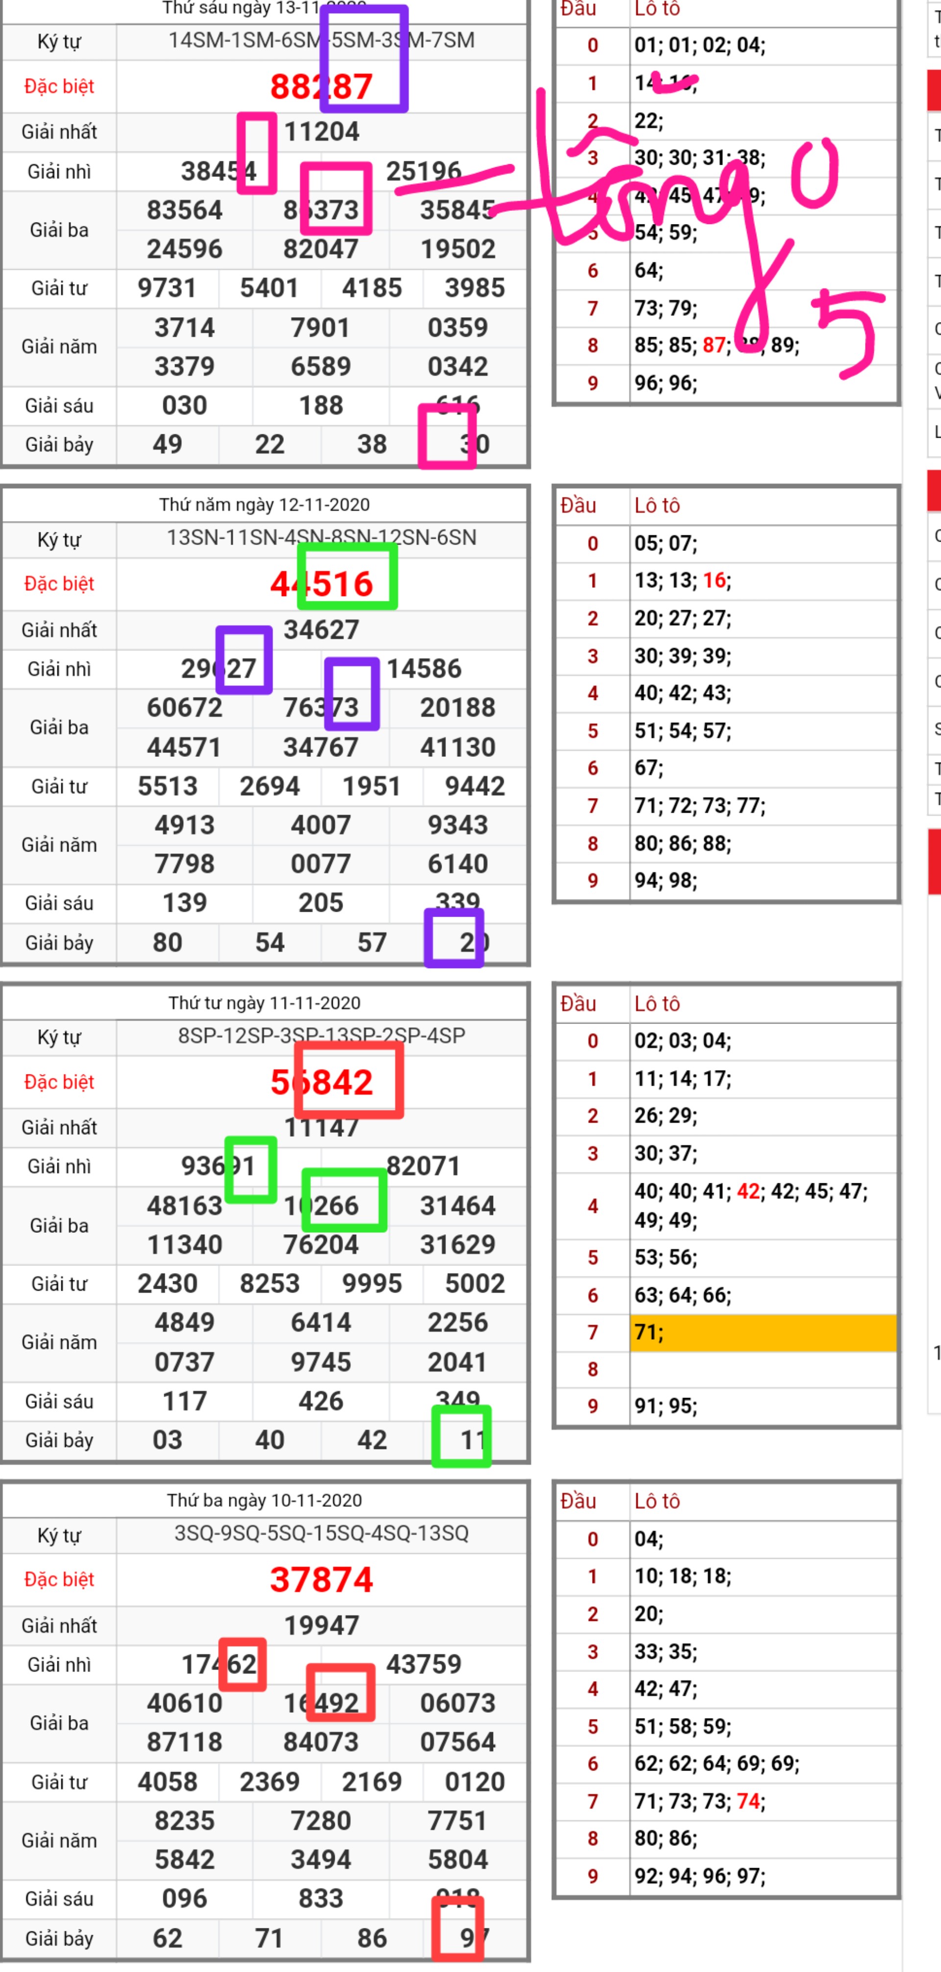This screenshot has width=941, height=1972.
Task: Click the third prize number 48163
Action: point(185,1206)
